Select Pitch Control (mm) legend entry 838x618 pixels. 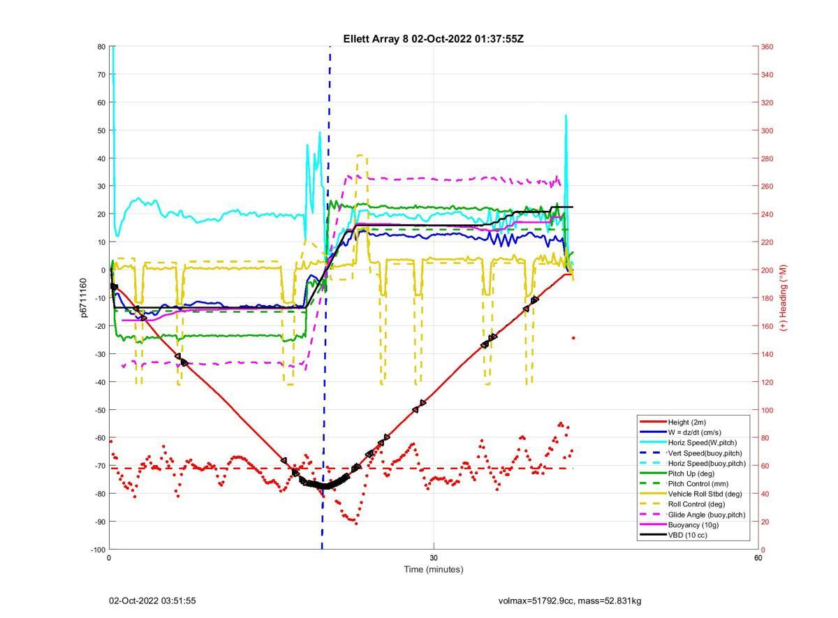[698, 483]
